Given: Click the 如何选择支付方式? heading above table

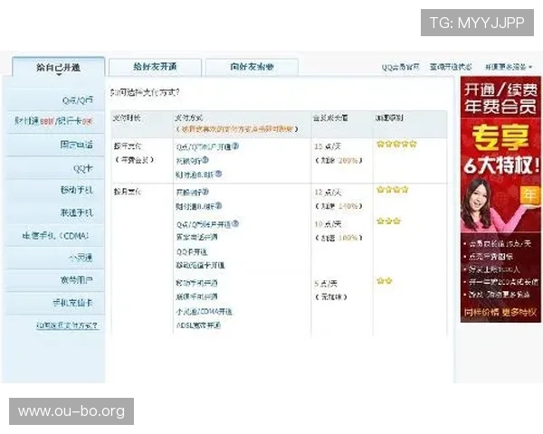Looking at the screenshot, I should pos(145,92).
